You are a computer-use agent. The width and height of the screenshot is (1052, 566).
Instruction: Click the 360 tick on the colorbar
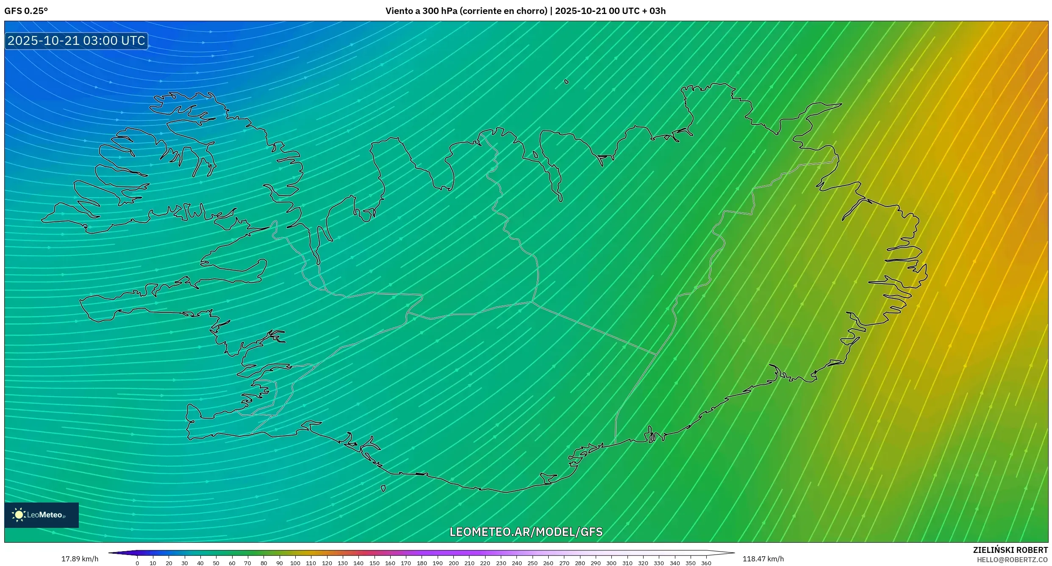[x=706, y=563]
